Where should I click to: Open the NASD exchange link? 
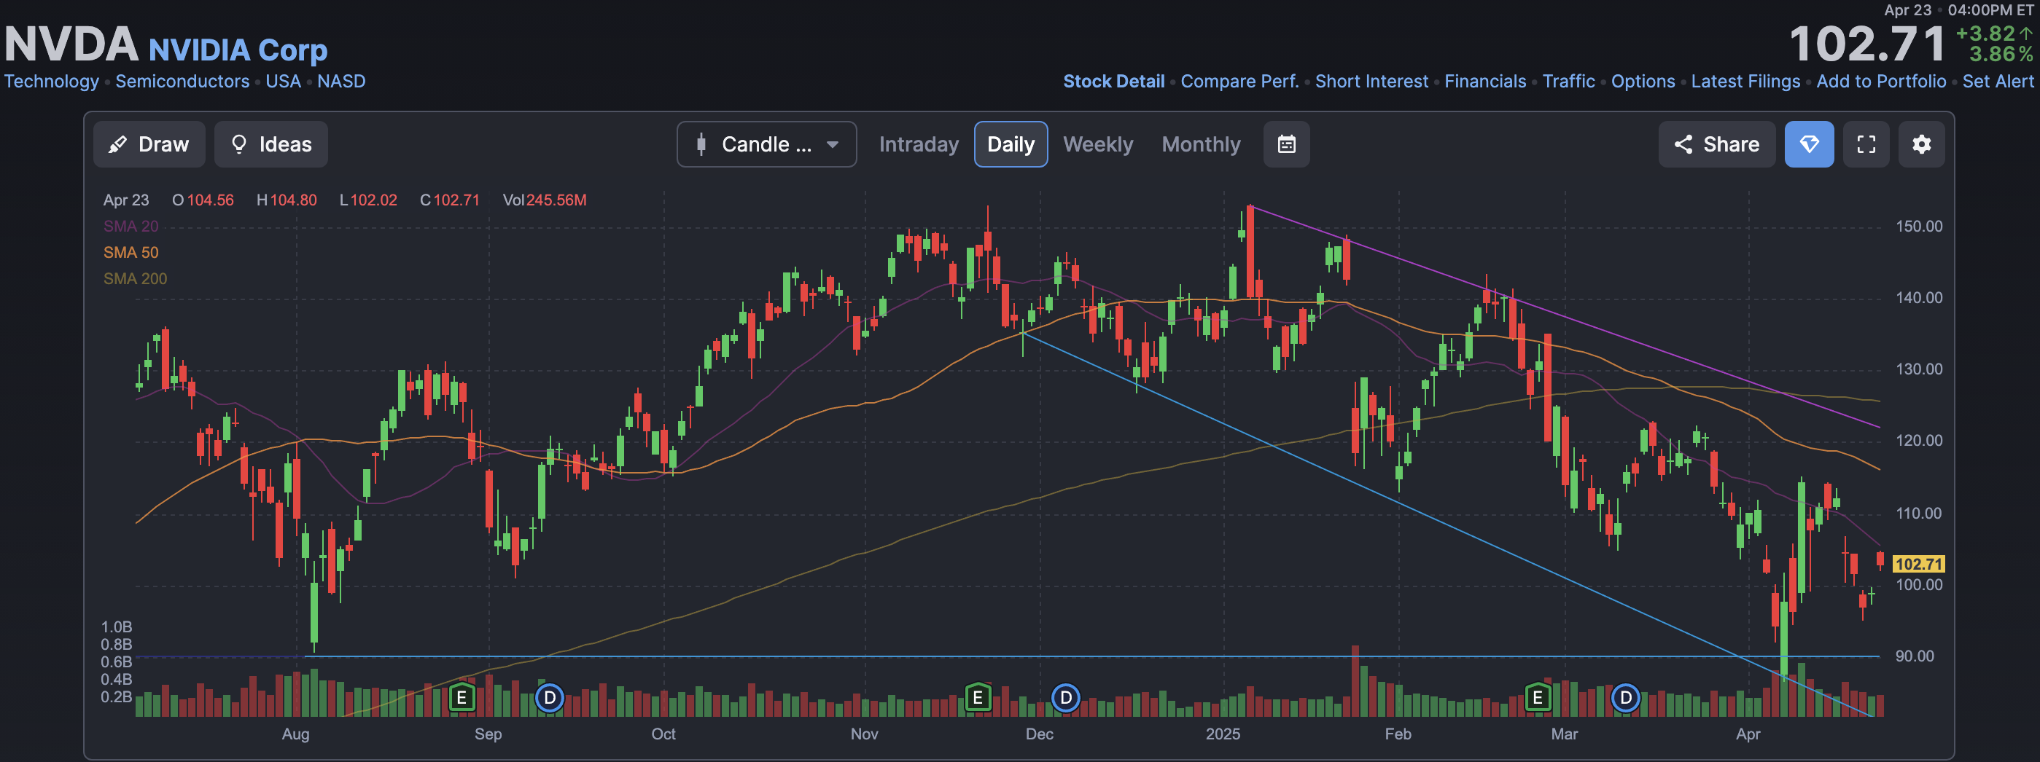pyautogui.click(x=340, y=82)
